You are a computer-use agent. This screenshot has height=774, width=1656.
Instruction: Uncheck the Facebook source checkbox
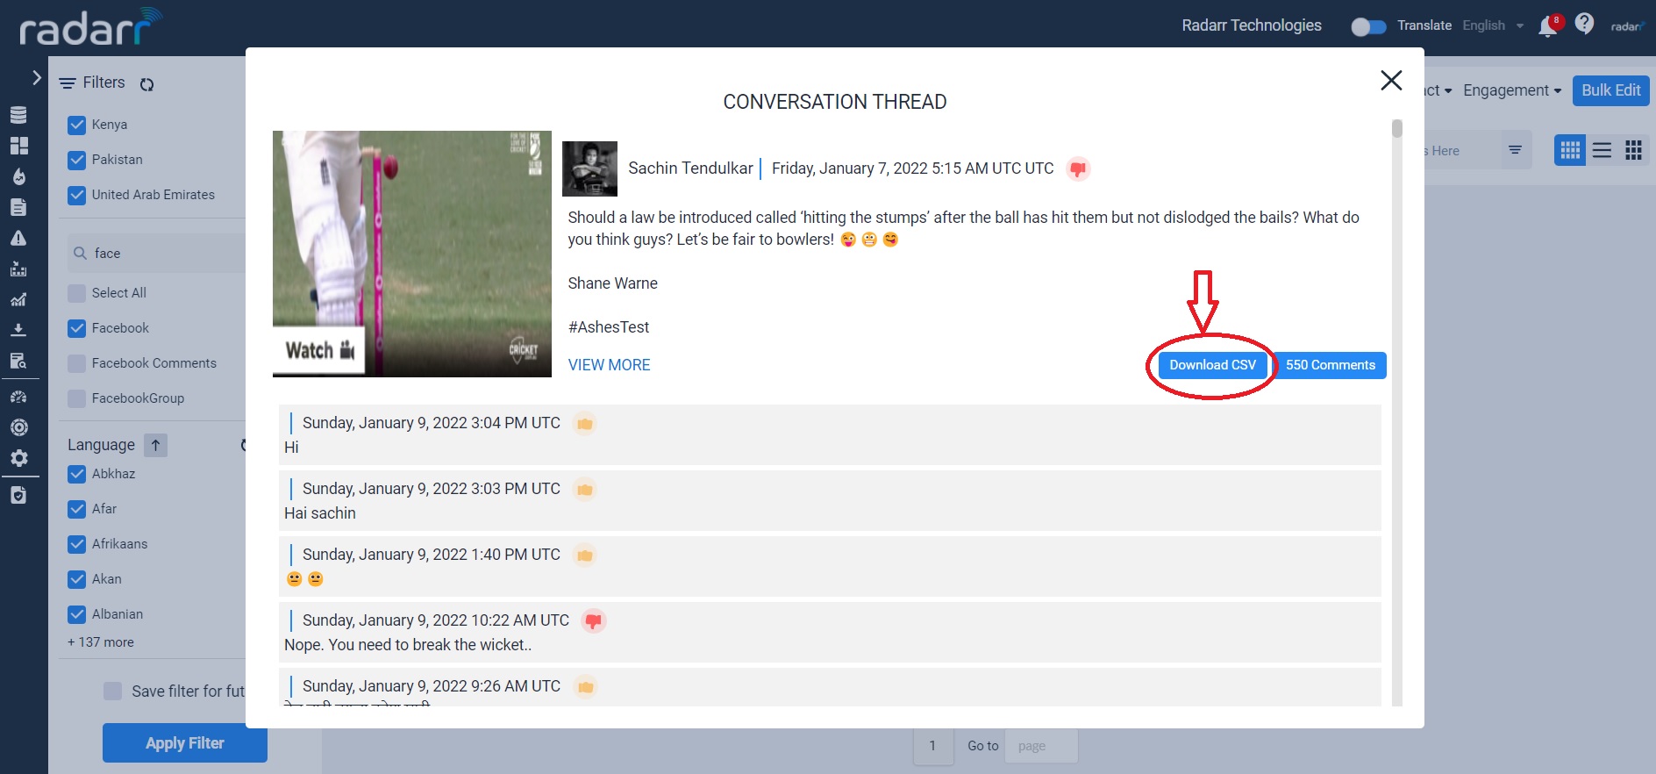[77, 328]
